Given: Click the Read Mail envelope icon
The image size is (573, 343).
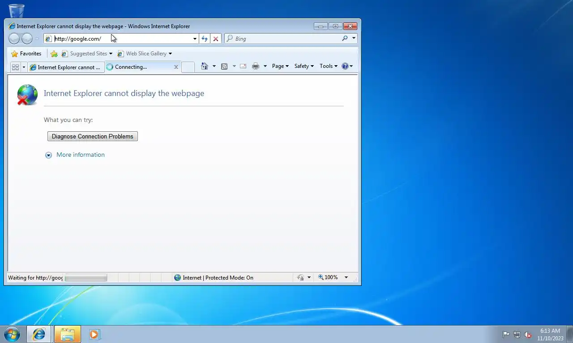Looking at the screenshot, I should [x=243, y=66].
